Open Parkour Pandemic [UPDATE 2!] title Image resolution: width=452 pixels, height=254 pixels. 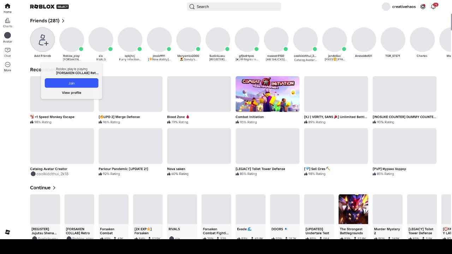(x=123, y=169)
